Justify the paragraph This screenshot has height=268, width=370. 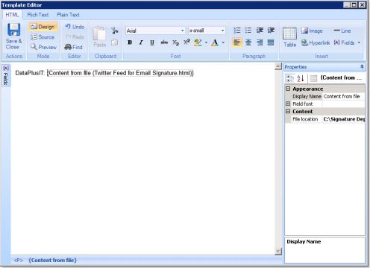tap(271, 42)
